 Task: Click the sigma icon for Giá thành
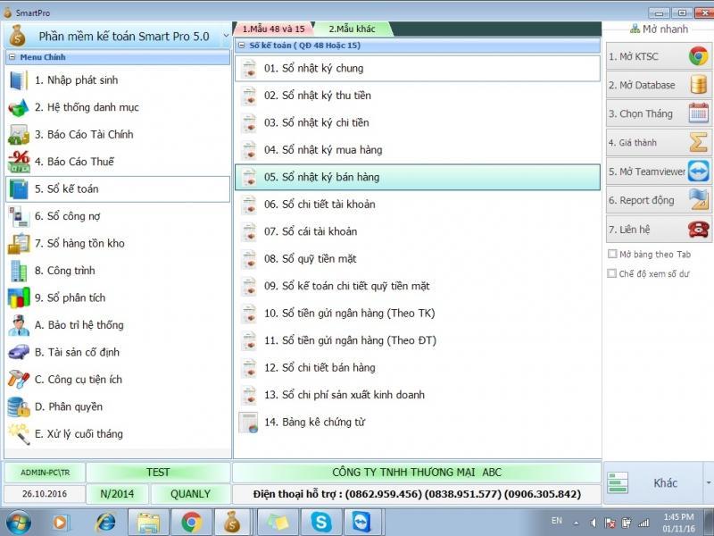click(698, 143)
